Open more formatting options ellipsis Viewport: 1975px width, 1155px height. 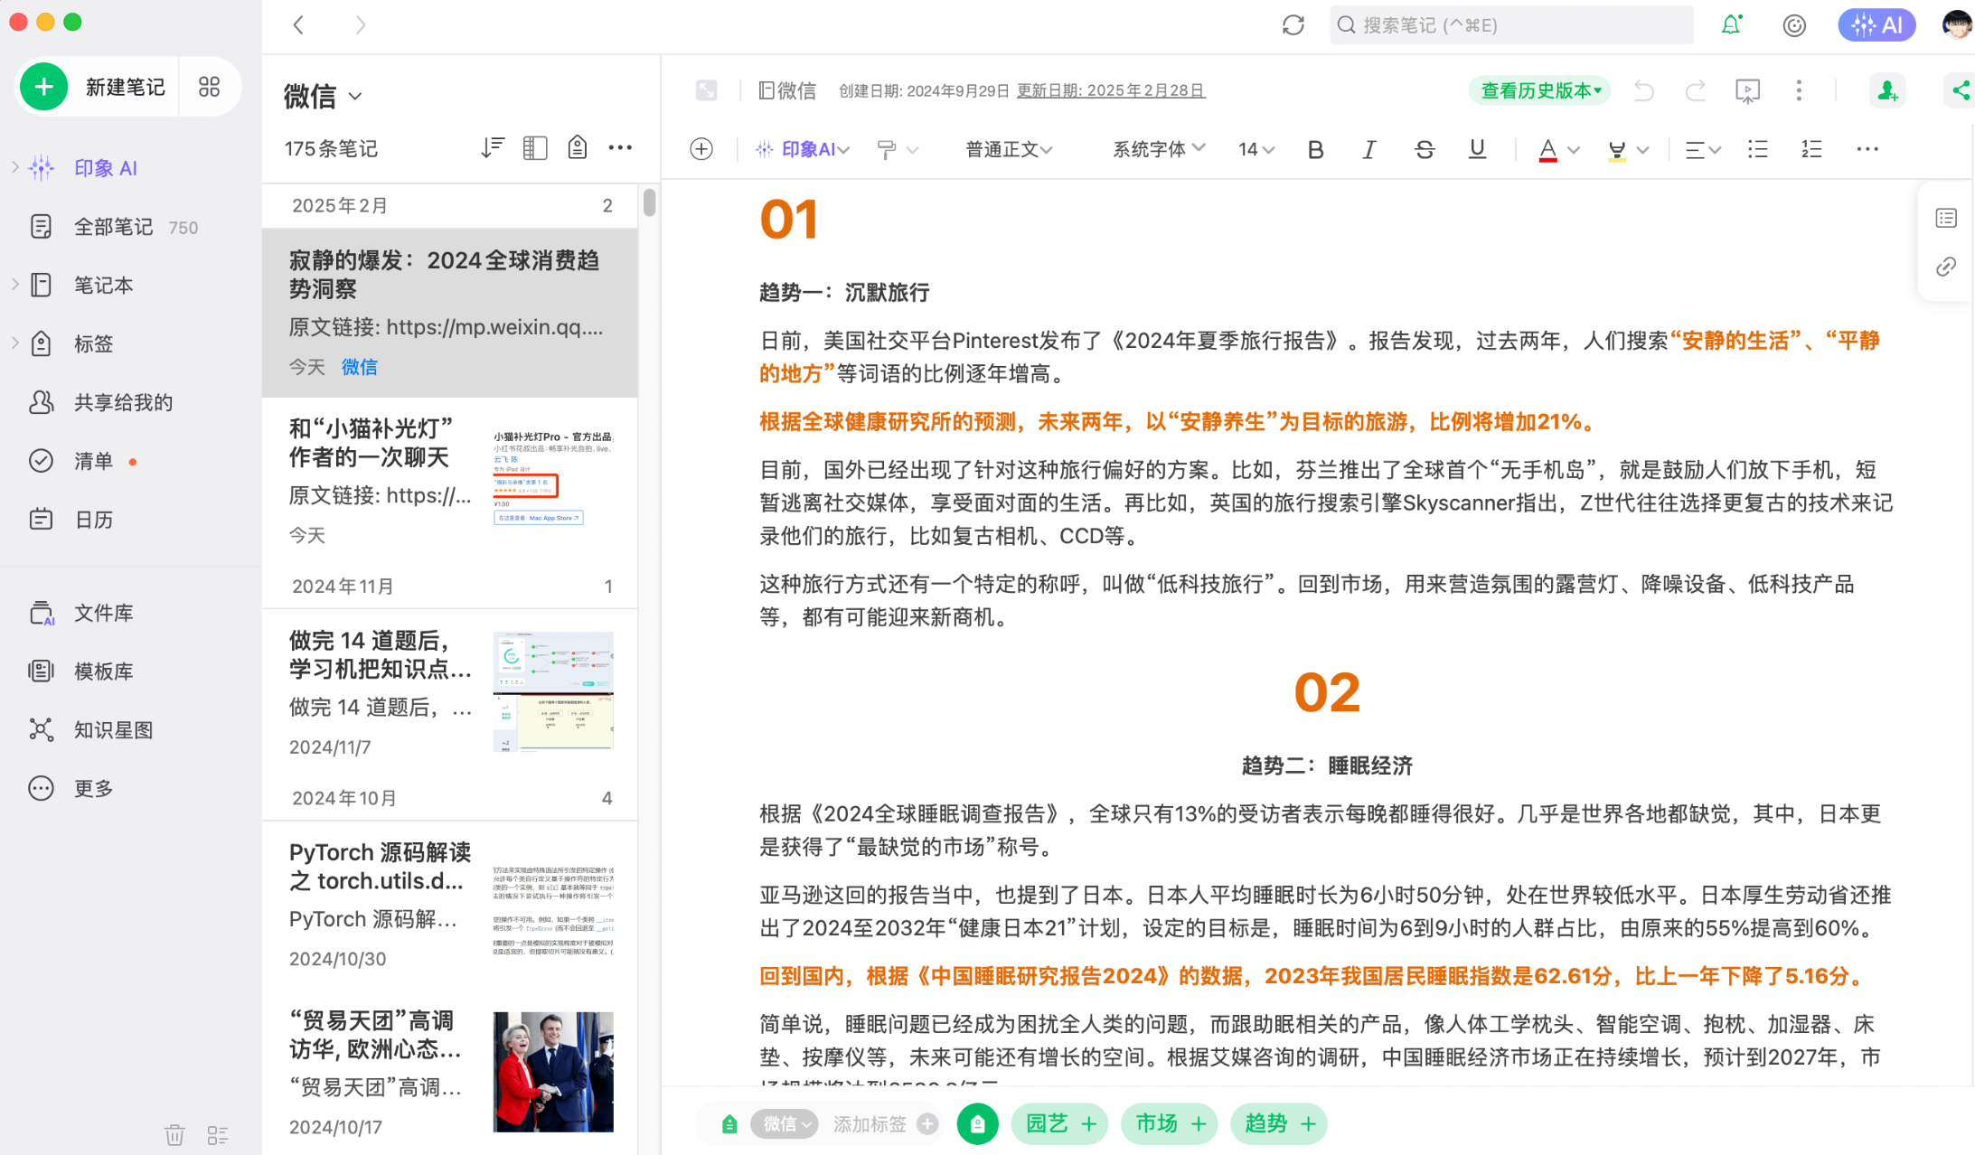pyautogui.click(x=1867, y=149)
